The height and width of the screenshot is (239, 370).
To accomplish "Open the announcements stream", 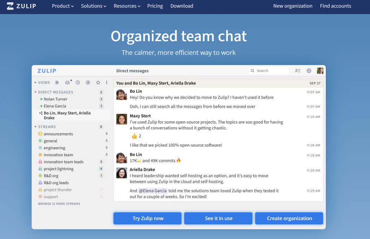I will 58,134.
